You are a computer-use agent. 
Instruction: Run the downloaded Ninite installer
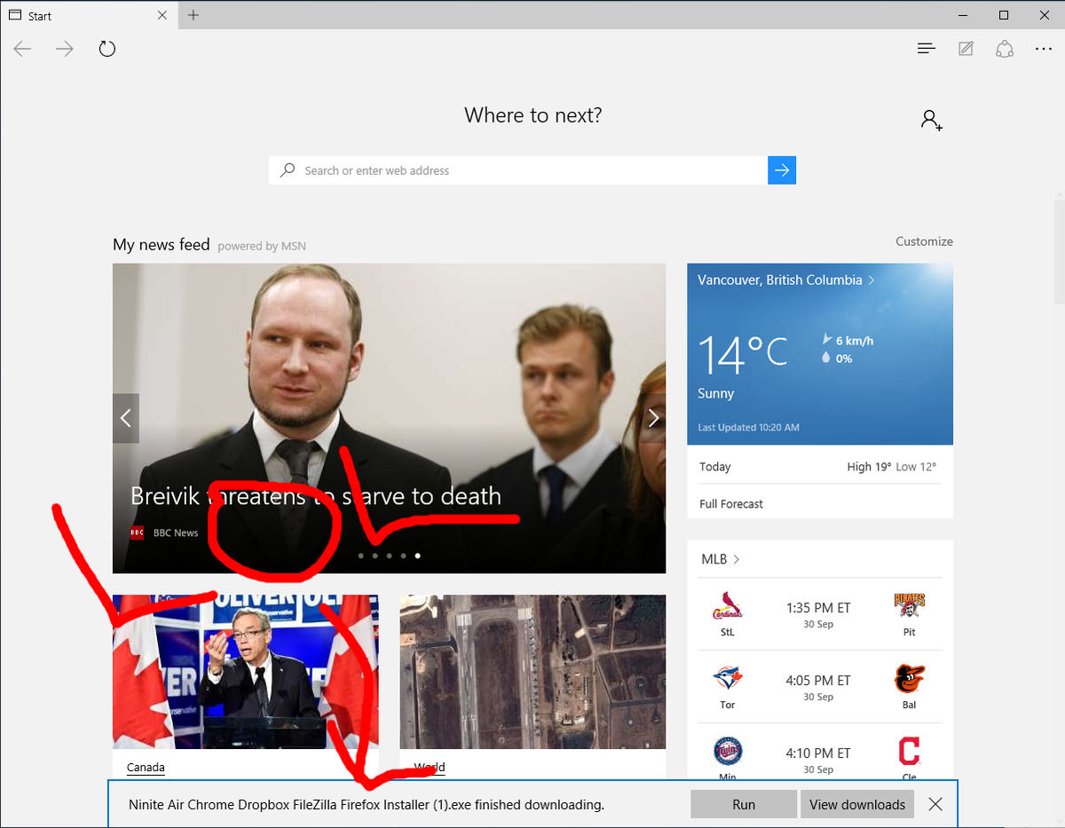point(744,804)
